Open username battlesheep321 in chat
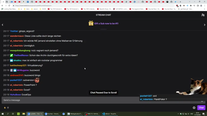 coord(18,65)
